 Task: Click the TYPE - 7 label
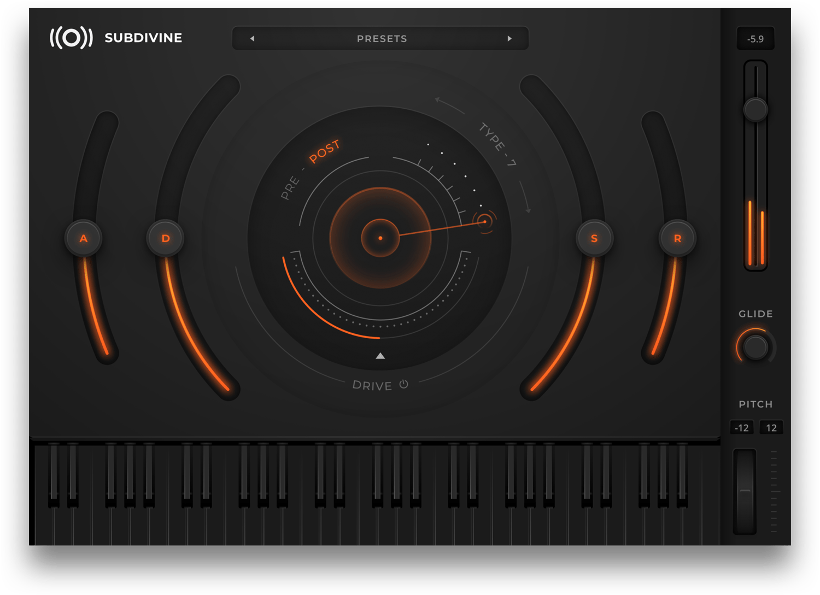click(497, 144)
